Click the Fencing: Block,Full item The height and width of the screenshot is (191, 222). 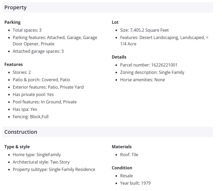(31, 117)
